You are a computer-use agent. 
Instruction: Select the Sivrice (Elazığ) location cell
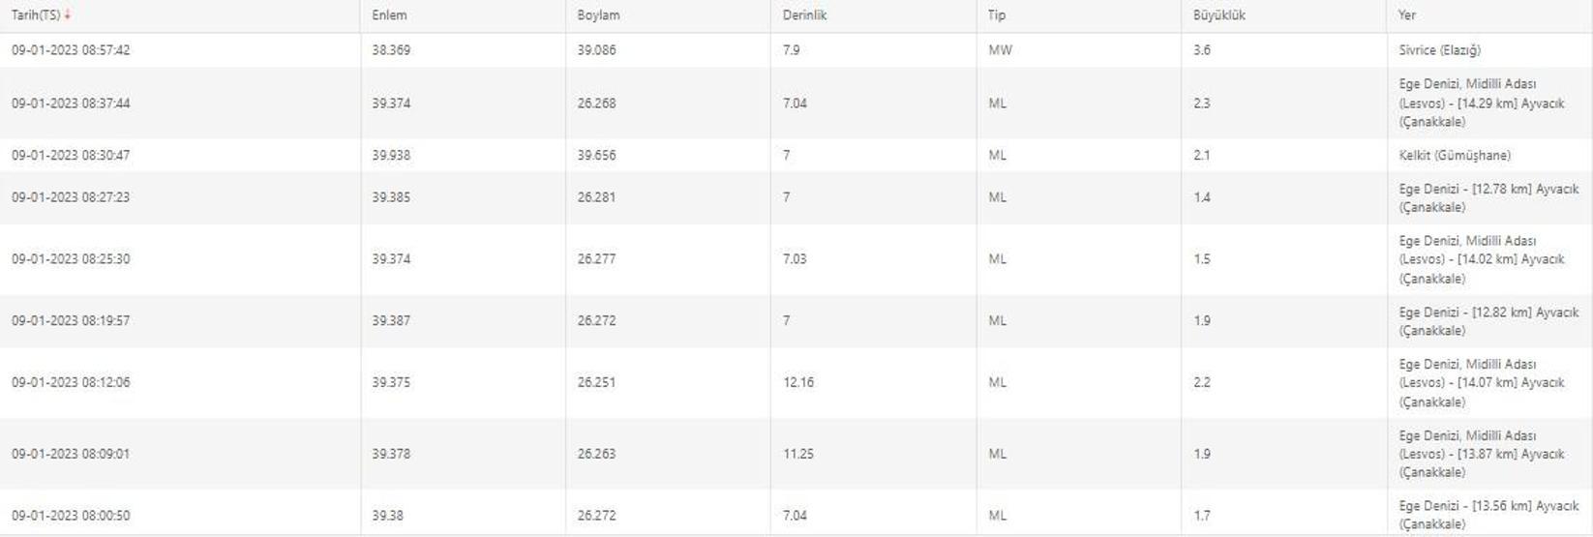point(1439,50)
